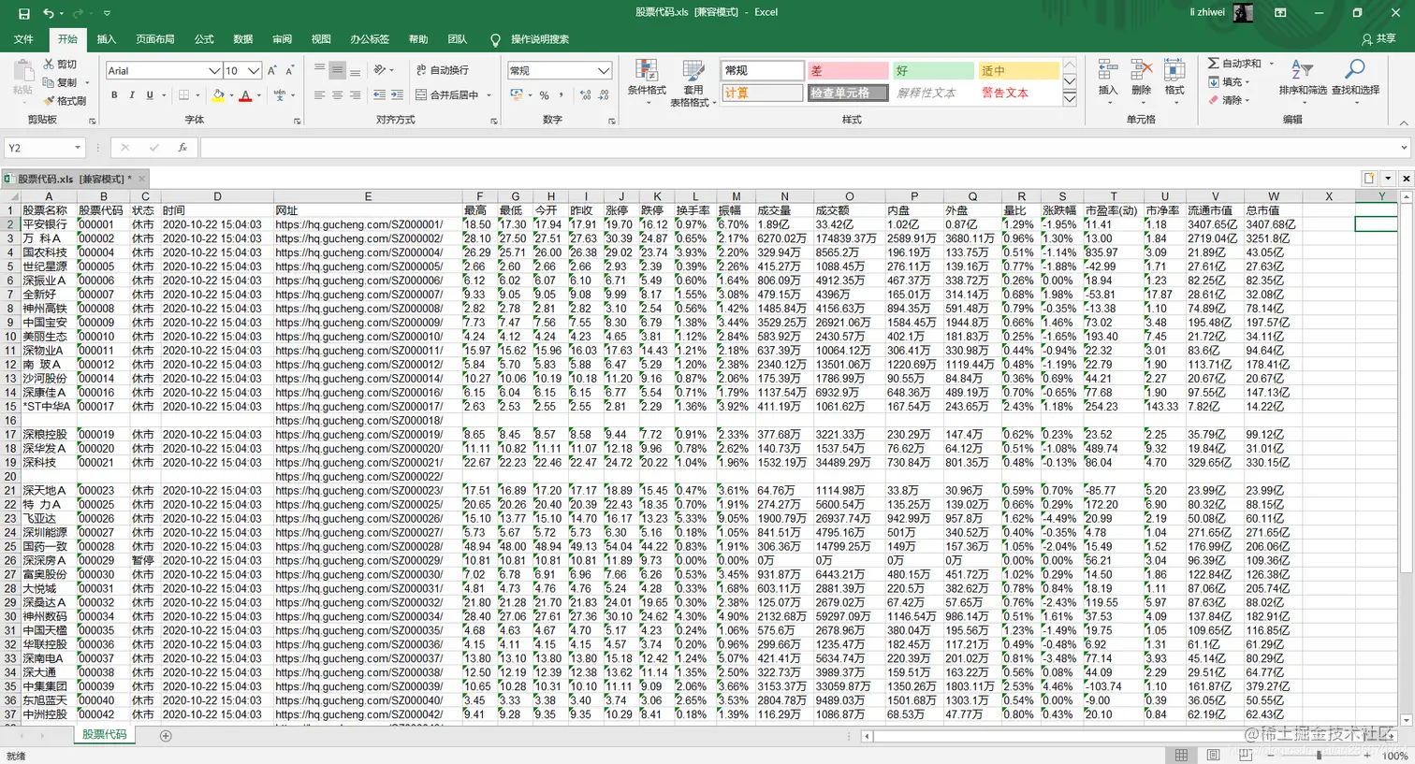The width and height of the screenshot is (1415, 764).
Task: Open the Arial font name dropdown
Action: pos(214,71)
